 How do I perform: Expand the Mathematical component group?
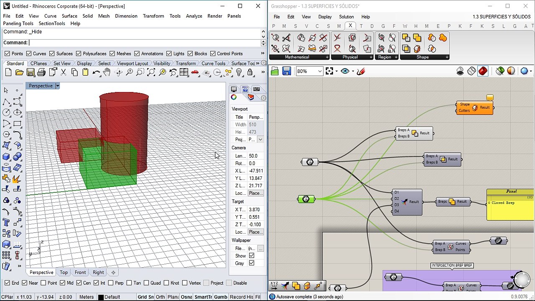(x=327, y=57)
